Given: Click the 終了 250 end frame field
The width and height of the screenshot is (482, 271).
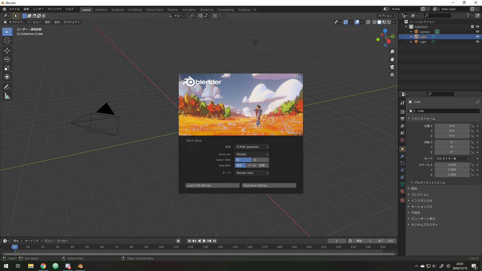Looking at the screenshot, I should click(386, 241).
